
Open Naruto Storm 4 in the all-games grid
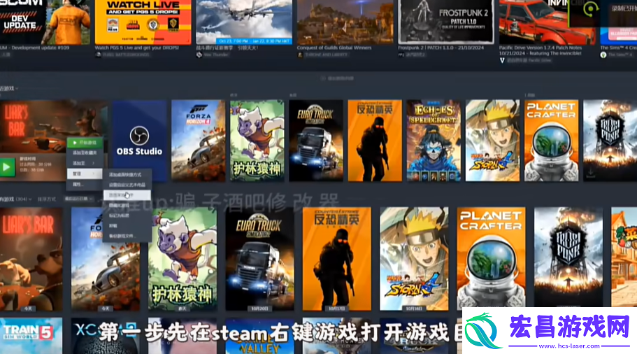tap(414, 260)
